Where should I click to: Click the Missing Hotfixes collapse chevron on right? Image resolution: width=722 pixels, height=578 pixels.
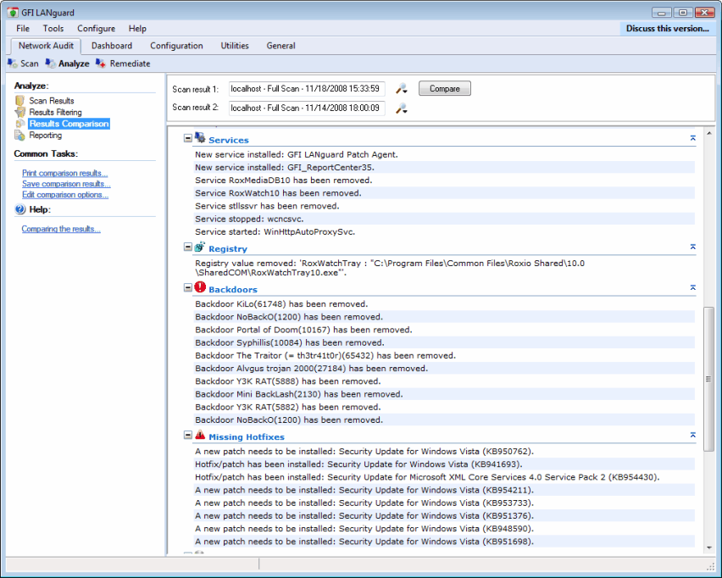[x=692, y=436]
